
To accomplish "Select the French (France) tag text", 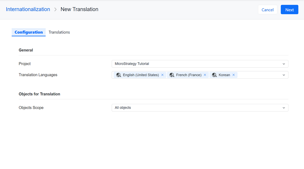I will coord(189,75).
